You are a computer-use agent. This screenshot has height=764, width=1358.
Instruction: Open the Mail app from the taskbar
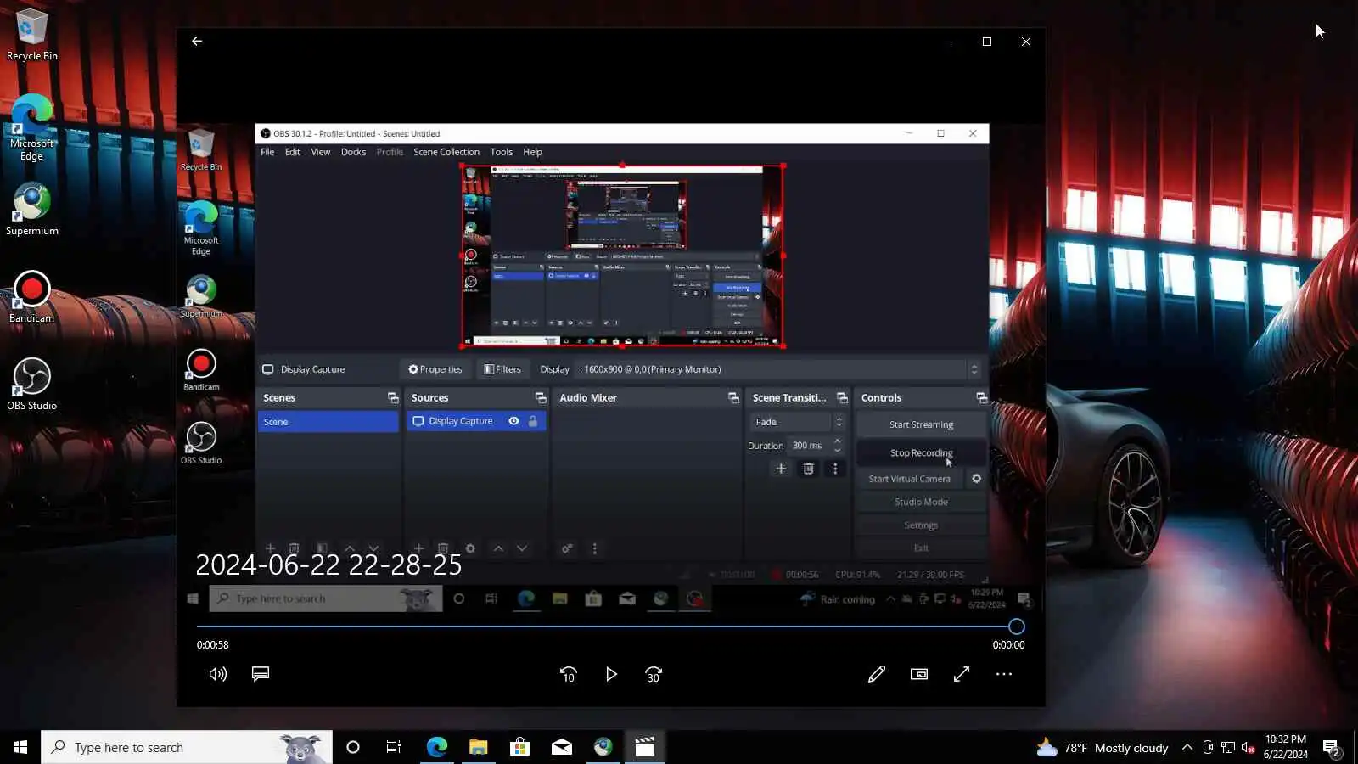[562, 747]
